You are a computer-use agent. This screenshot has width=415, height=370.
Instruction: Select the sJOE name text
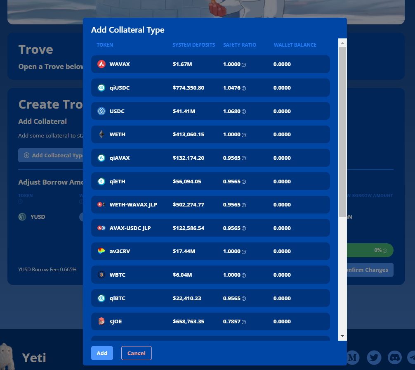click(116, 322)
